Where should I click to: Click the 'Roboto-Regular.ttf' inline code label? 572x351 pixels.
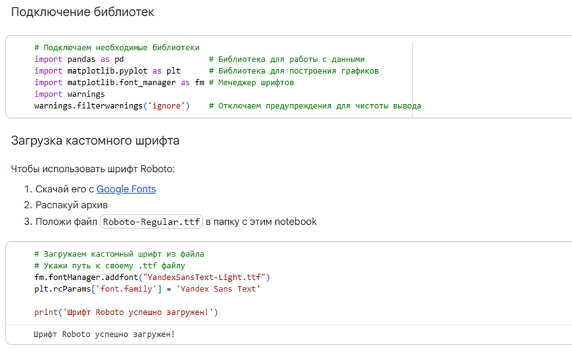pos(151,222)
